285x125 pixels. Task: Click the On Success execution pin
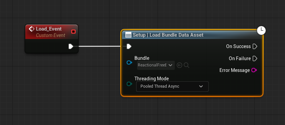[255, 46]
